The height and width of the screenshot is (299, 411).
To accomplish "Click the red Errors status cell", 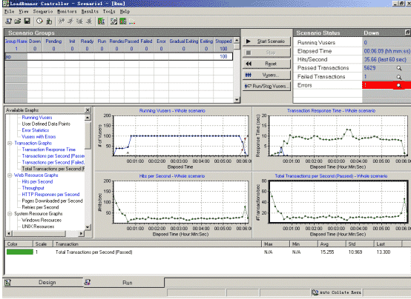I will pyautogui.click(x=387, y=85).
